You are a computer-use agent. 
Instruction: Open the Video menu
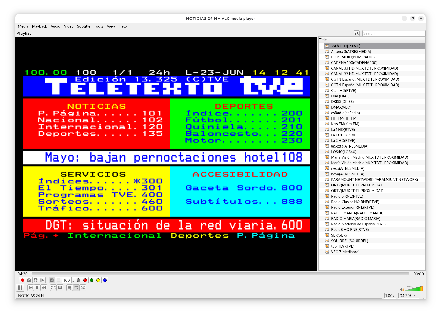(69, 26)
